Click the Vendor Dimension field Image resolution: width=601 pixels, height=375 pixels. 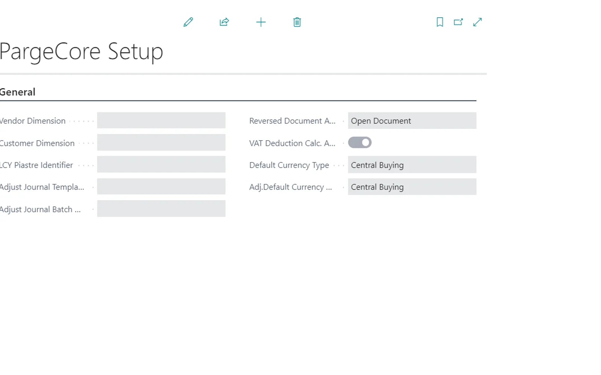click(x=161, y=120)
